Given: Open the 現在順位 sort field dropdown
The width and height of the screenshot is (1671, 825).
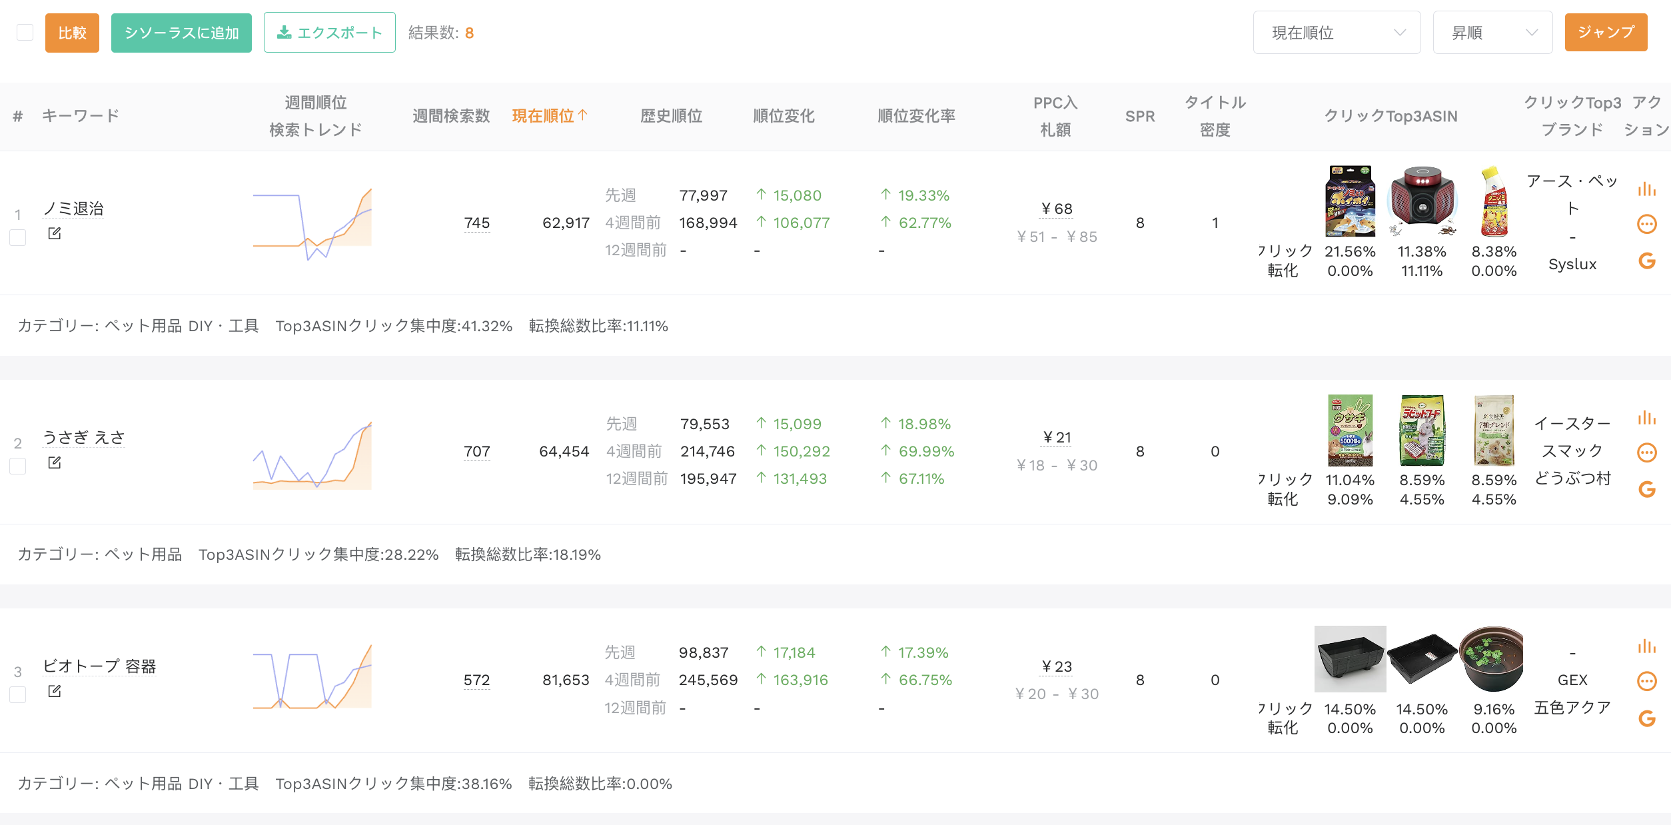Looking at the screenshot, I should (x=1337, y=33).
